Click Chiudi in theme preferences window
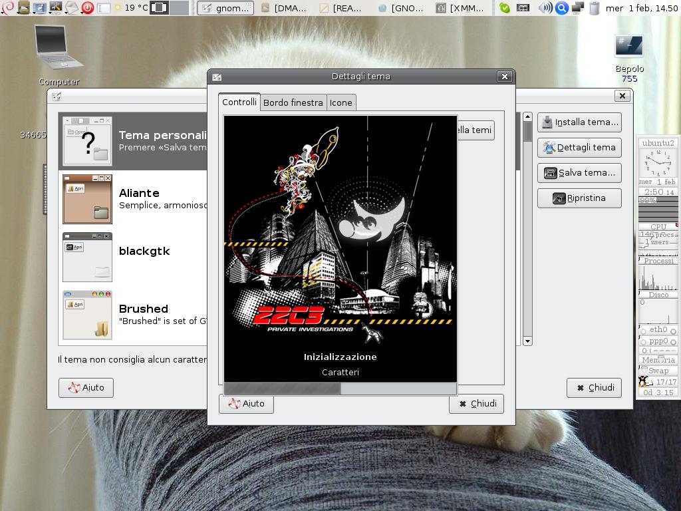681x511 pixels. click(594, 388)
